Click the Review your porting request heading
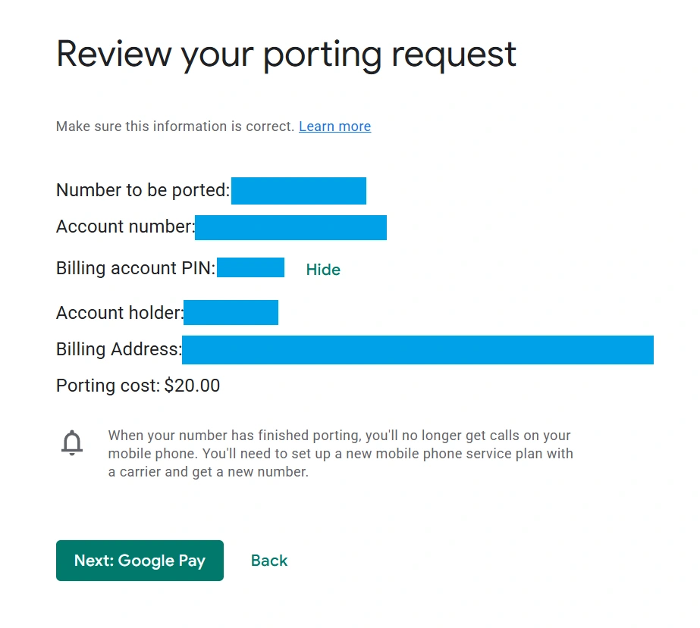Image resolution: width=700 pixels, height=628 pixels. click(x=286, y=55)
